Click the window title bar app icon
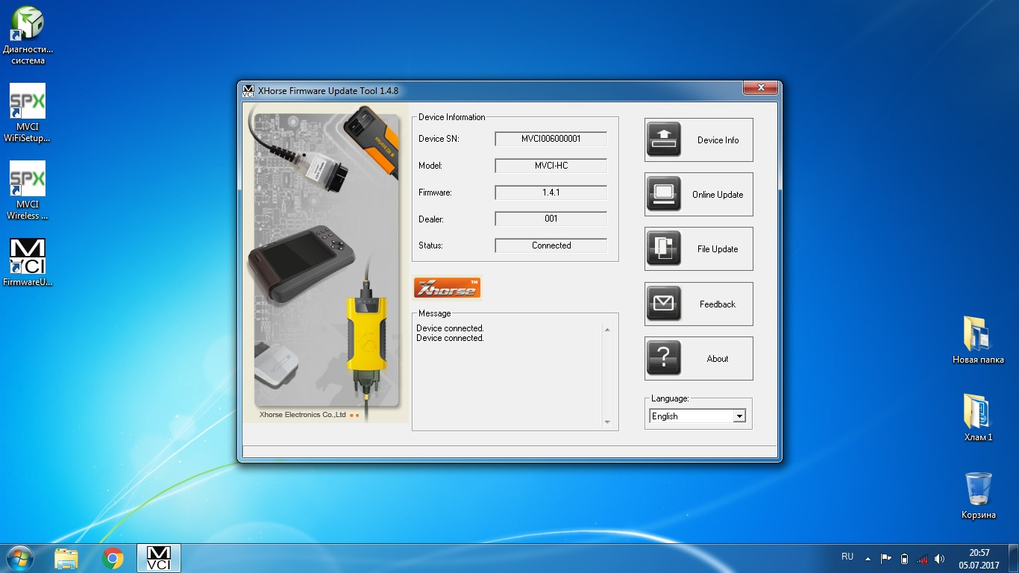Screen dimensions: 1019x573 point(248,91)
